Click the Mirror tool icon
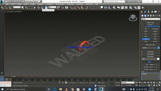This screenshot has width=161, height=91. click(x=106, y=8)
